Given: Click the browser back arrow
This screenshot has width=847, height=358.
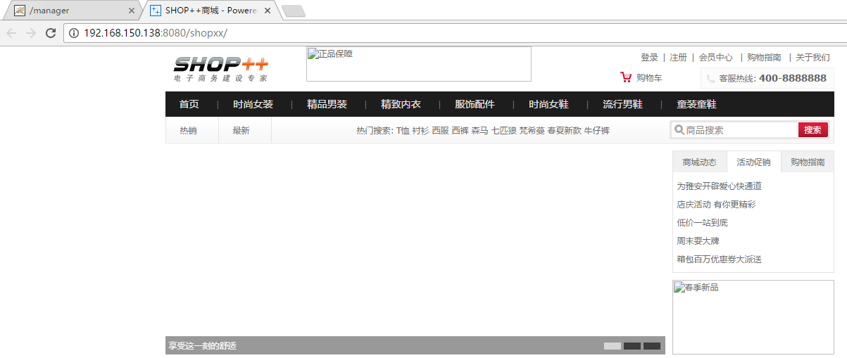Looking at the screenshot, I should click(x=11, y=33).
